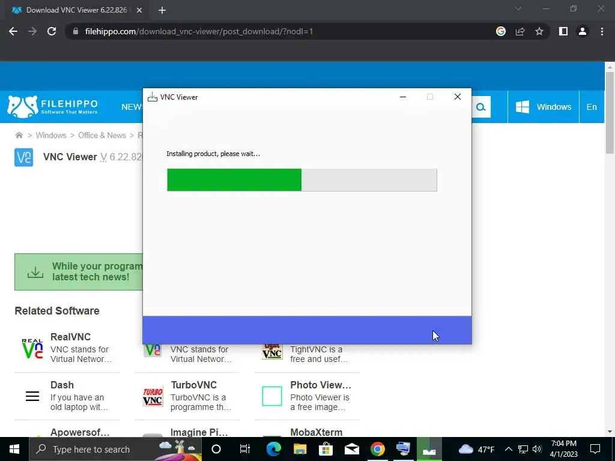
Task: Click the FileHippo logo
Action: point(53,107)
